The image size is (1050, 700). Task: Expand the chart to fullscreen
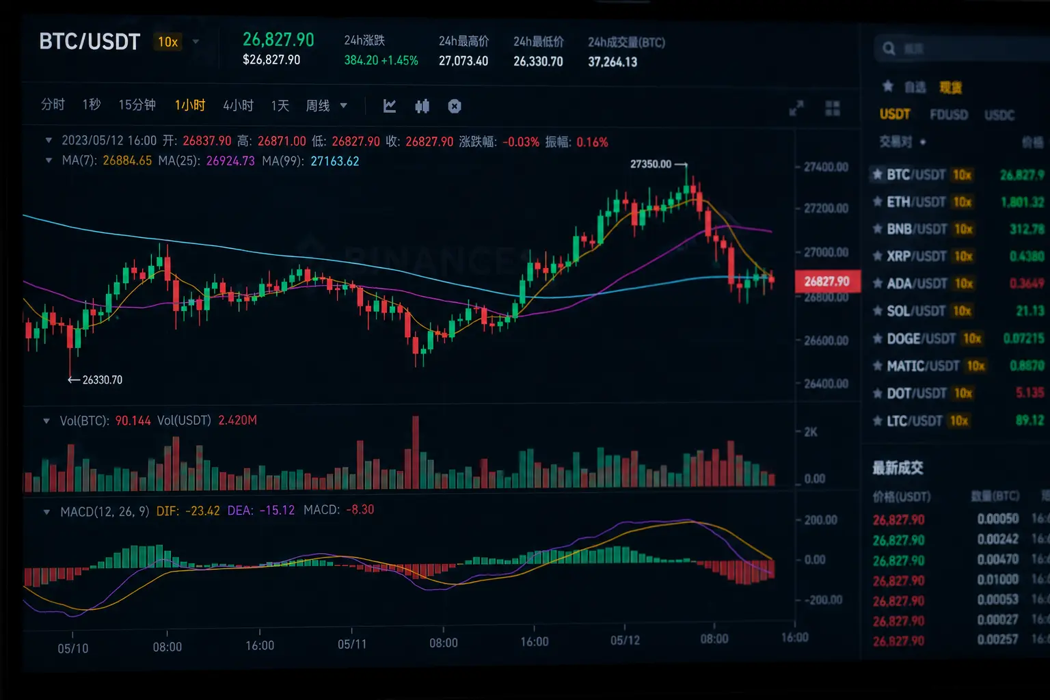(796, 108)
